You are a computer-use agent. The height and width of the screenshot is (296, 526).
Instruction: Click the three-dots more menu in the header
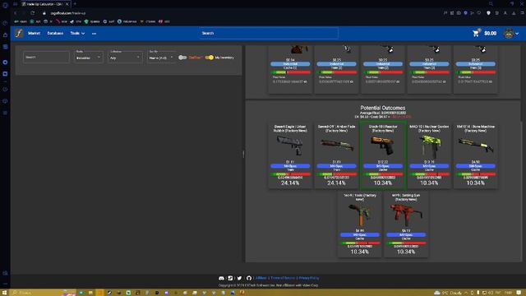[95, 33]
